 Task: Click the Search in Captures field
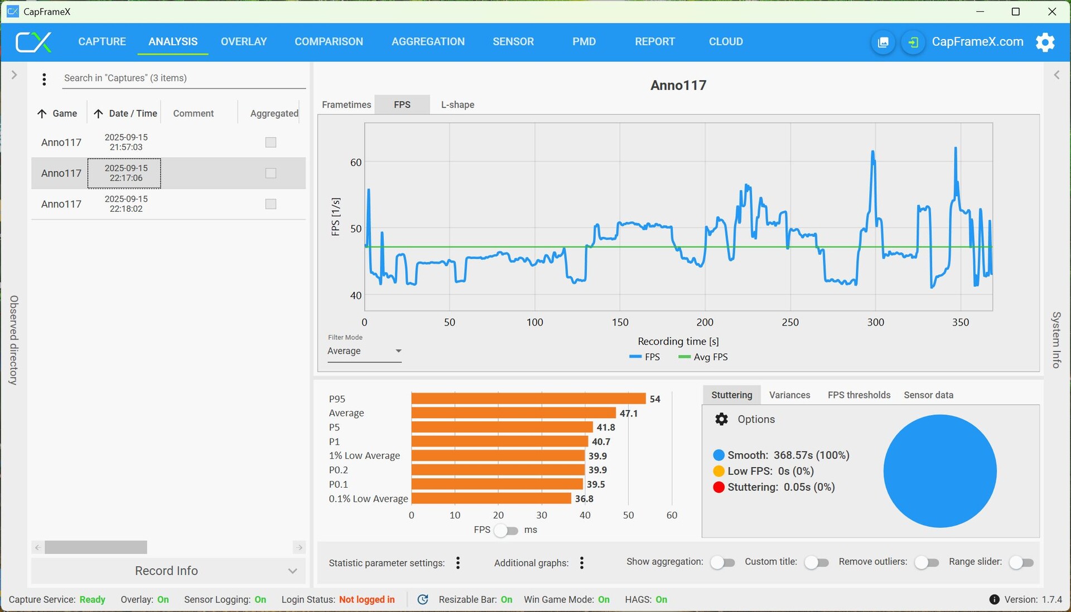184,78
